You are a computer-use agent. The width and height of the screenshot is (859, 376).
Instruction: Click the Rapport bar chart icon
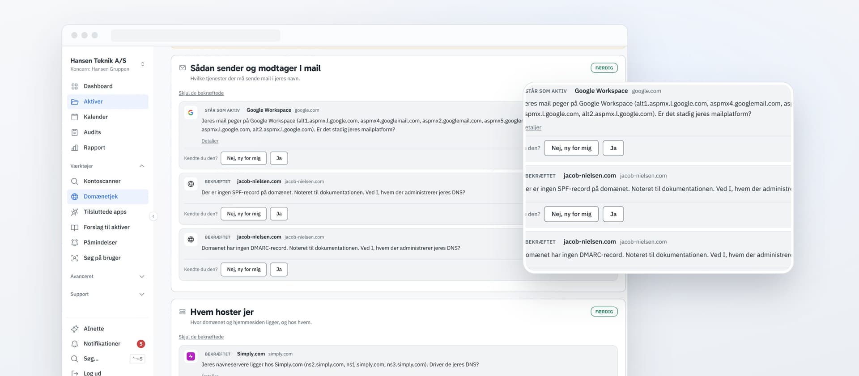click(75, 148)
